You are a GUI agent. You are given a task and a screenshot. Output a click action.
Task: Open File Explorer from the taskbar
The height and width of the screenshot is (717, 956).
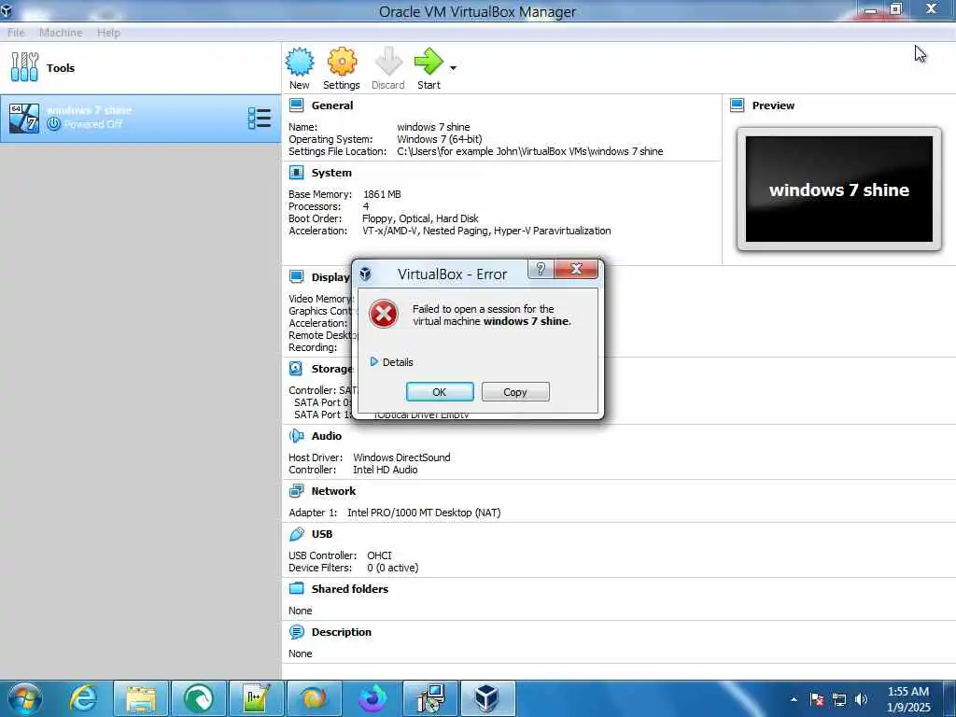(x=141, y=698)
